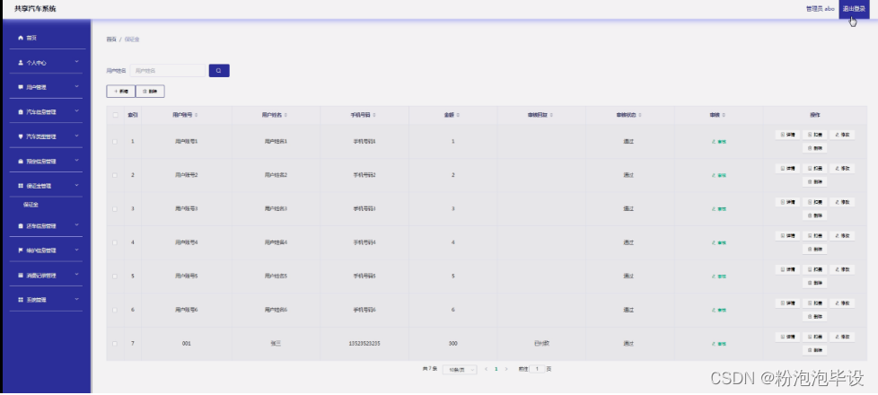Screen dimensions: 878x395
Task: Go to next page arrow
Action: point(506,369)
